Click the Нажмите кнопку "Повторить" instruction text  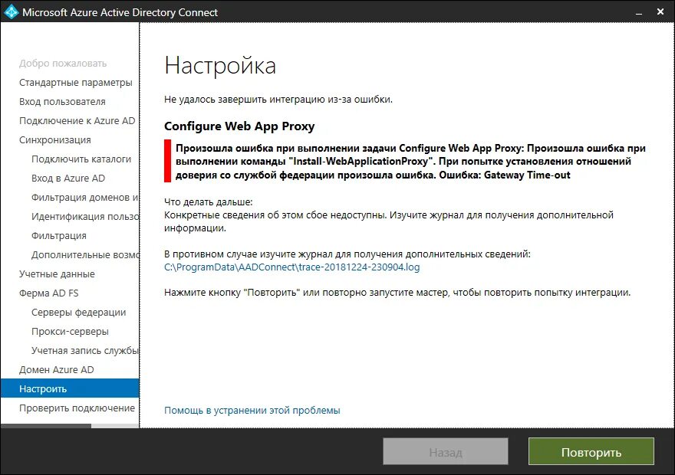pyautogui.click(x=397, y=293)
